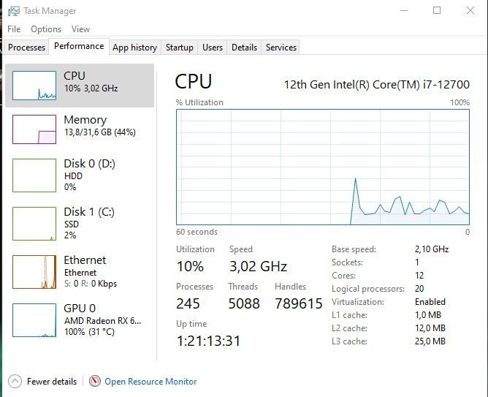The height and width of the screenshot is (397, 488).
Task: Switch to the App history tab
Action: (x=134, y=48)
